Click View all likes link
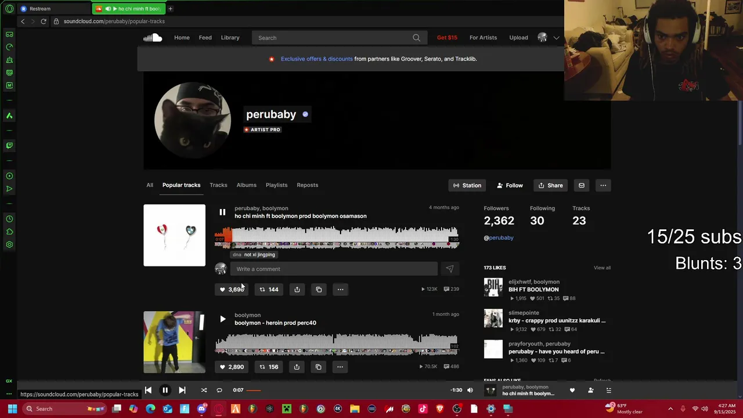 (602, 268)
